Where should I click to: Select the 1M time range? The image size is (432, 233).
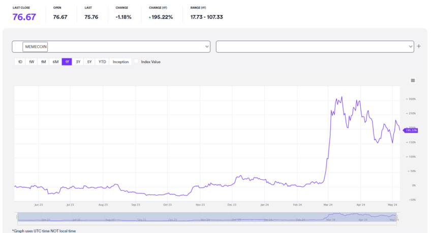pos(43,62)
